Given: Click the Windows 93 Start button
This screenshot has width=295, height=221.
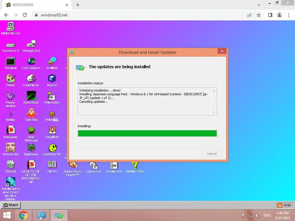Looking at the screenshot, I should coord(11,205).
